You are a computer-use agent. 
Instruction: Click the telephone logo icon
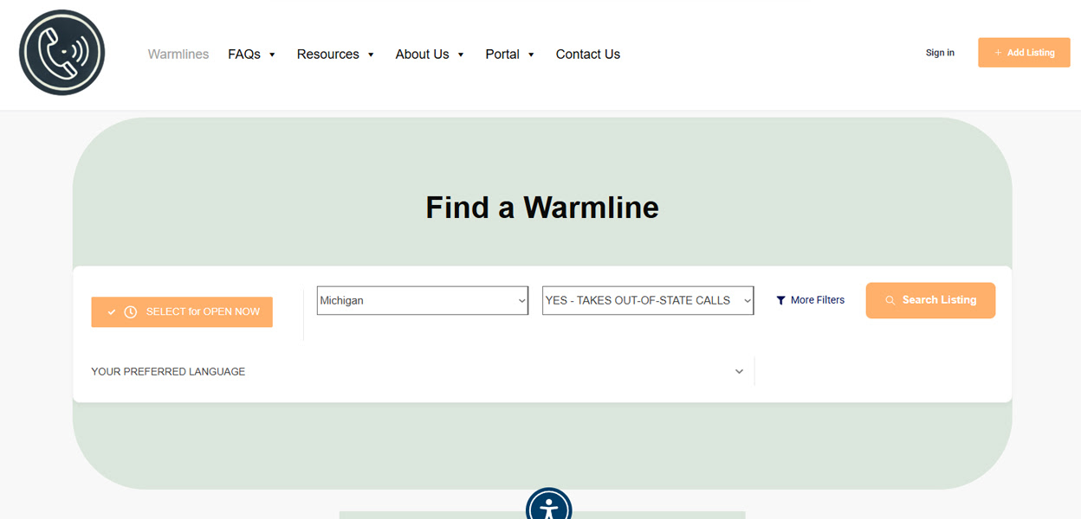click(x=61, y=52)
